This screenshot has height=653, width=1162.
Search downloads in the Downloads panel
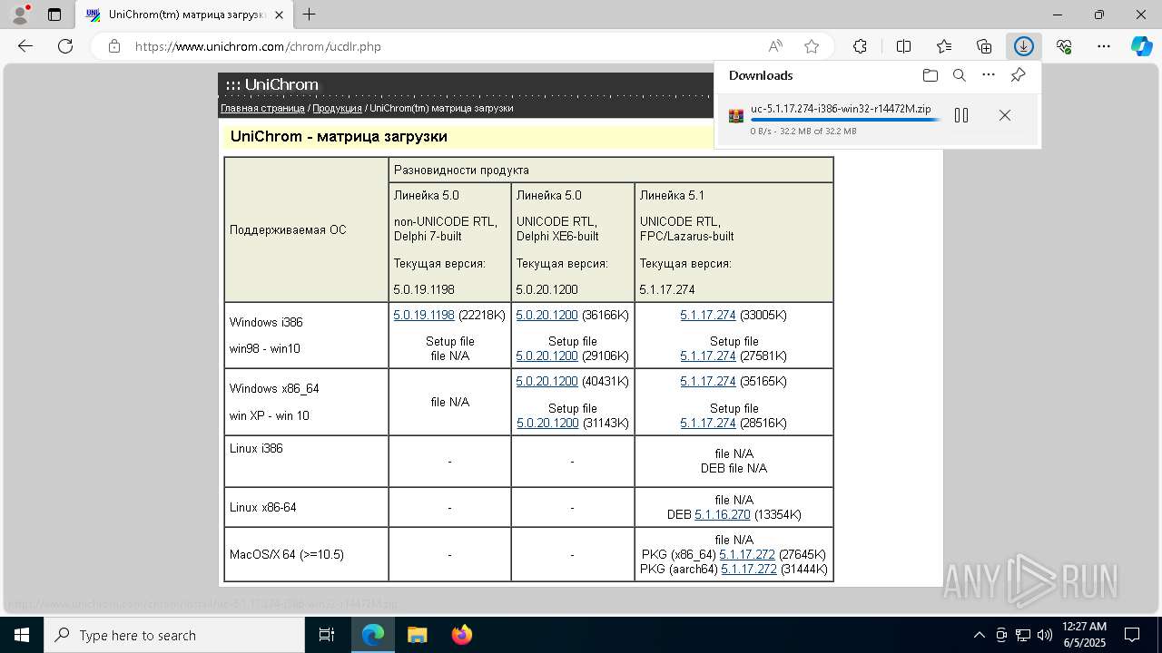(960, 75)
